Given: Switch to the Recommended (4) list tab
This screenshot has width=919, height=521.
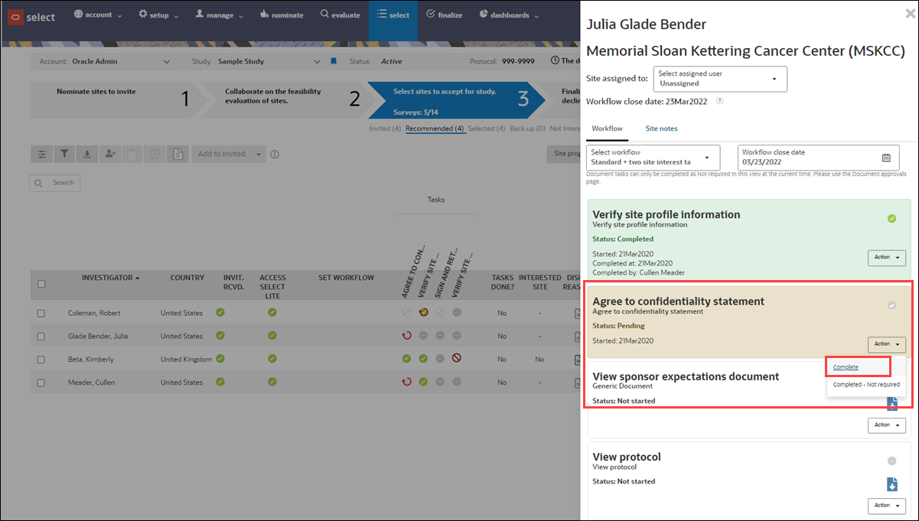Looking at the screenshot, I should (435, 129).
